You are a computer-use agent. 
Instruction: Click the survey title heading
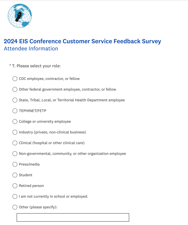point(82,41)
